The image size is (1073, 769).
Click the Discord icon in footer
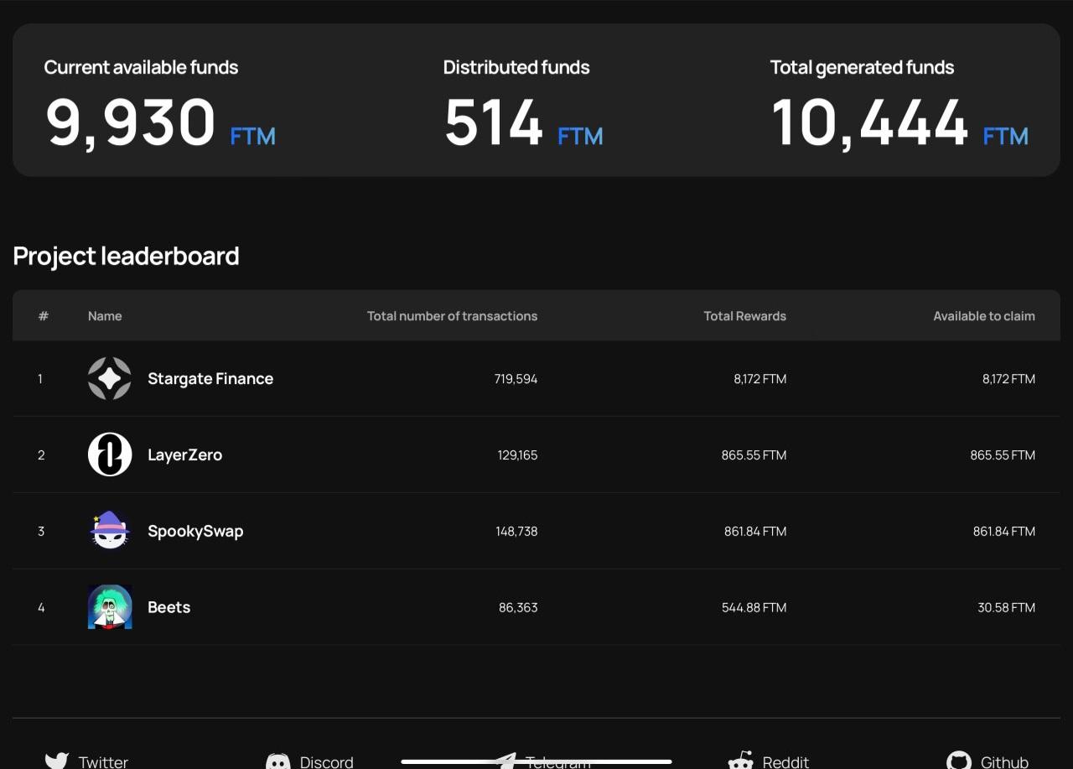coord(278,761)
